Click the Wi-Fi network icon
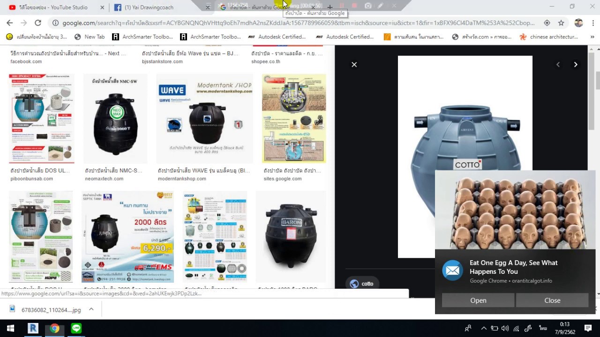The height and width of the screenshot is (337, 600). click(517, 328)
